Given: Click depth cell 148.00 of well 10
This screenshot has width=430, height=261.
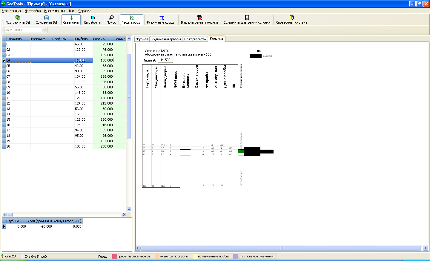Looking at the screenshot, I should tap(83, 93).
